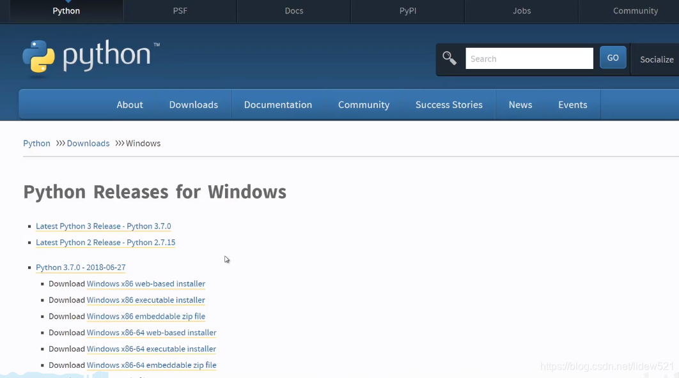Image resolution: width=679 pixels, height=378 pixels.
Task: Click the GO search button
Action: 613,57
